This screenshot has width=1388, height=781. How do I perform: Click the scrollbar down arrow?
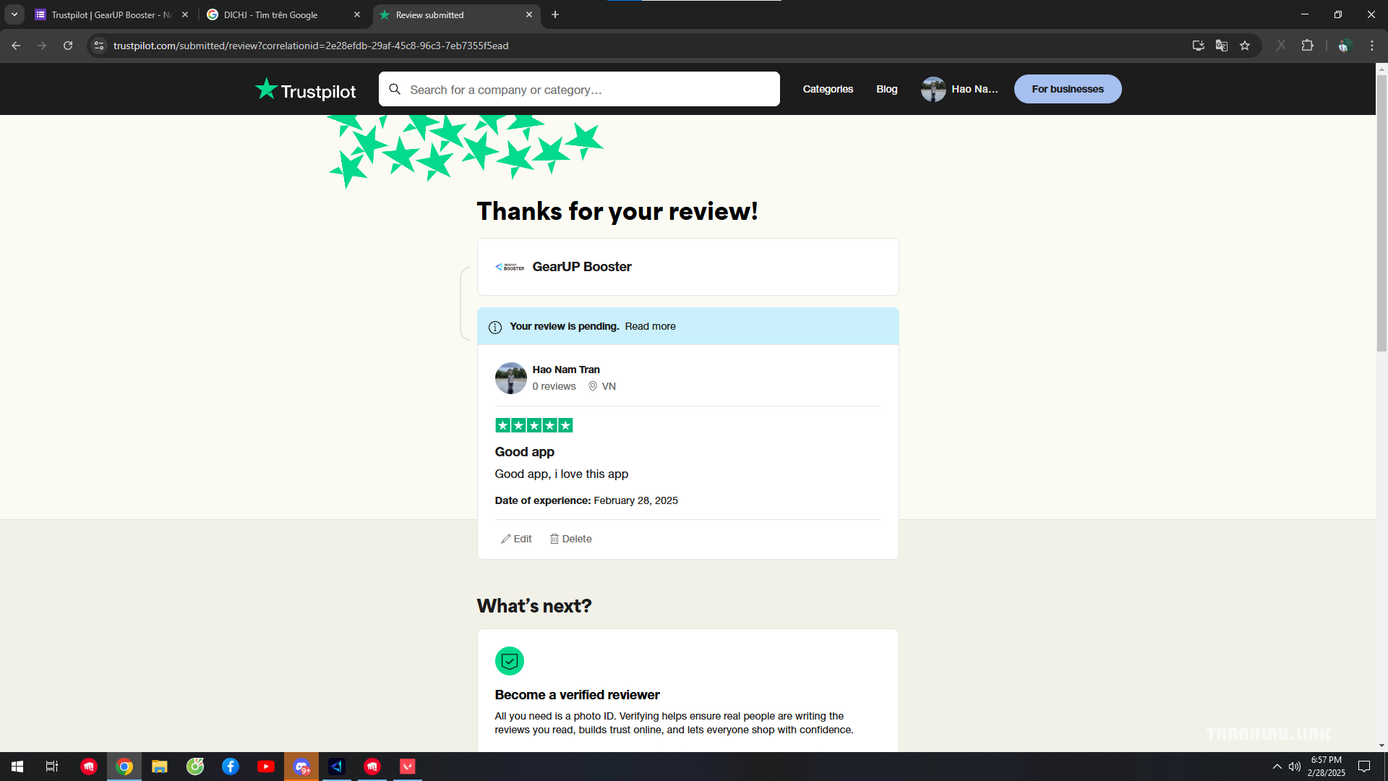(1381, 746)
